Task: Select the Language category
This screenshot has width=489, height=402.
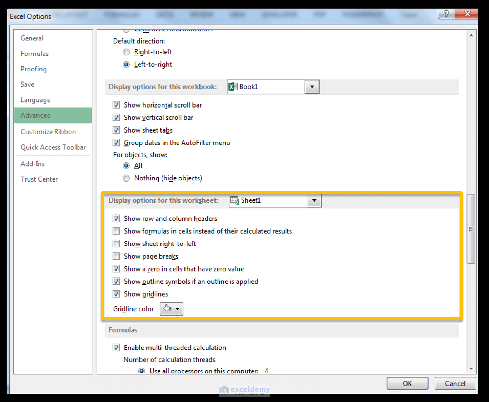Action: (x=53, y=100)
